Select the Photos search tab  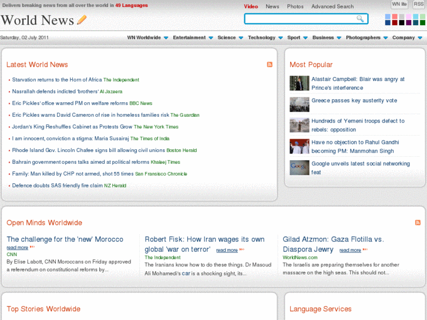click(295, 6)
